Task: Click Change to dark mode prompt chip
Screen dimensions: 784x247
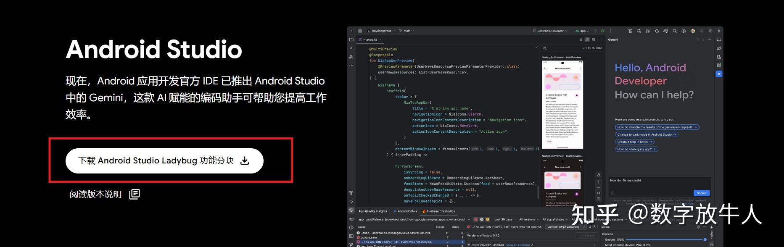Action: [x=647, y=134]
